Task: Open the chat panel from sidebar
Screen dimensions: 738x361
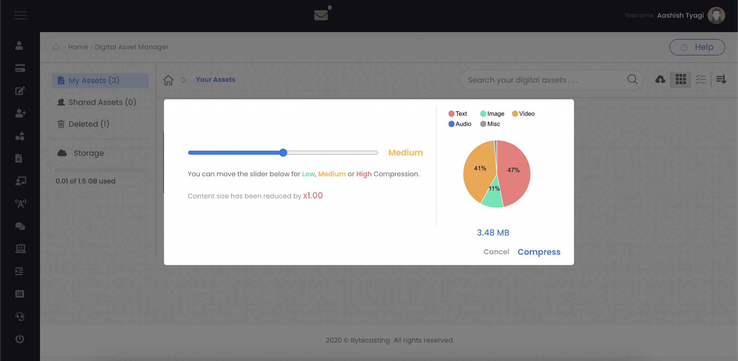Action: click(20, 226)
